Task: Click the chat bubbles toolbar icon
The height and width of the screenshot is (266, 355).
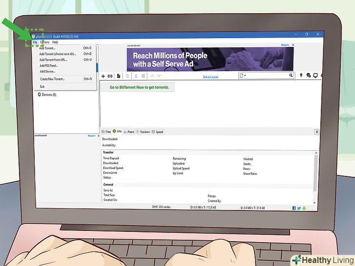Action: click(308, 76)
